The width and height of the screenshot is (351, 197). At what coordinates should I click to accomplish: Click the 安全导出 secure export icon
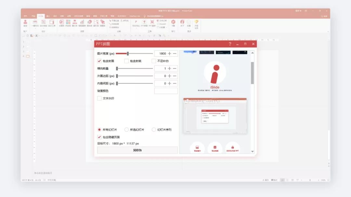[136, 23]
